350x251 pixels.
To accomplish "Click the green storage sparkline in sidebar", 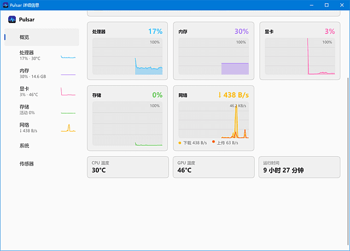I will click(68, 113).
